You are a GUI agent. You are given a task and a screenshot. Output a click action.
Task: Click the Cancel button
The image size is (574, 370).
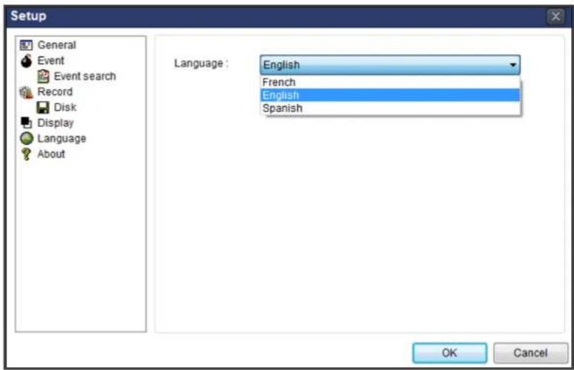tap(530, 353)
